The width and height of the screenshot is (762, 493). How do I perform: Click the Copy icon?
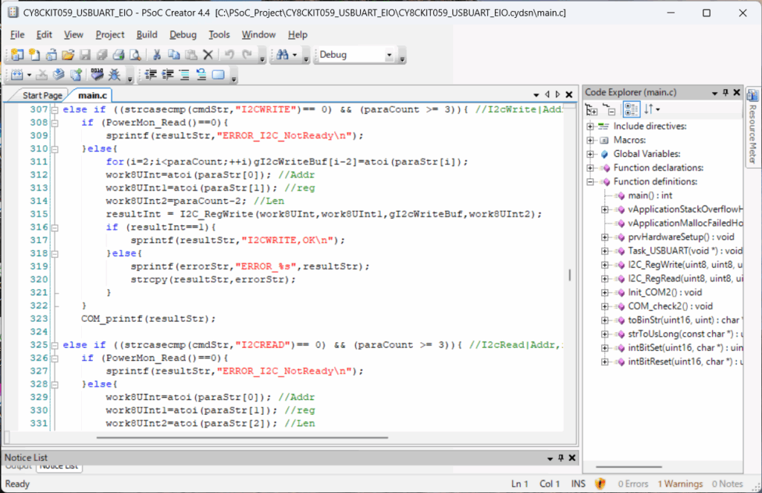(x=173, y=55)
